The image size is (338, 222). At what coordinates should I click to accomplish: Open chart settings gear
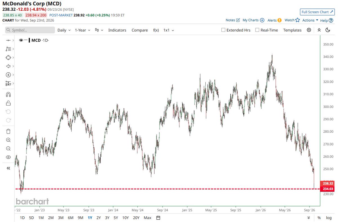coord(309,30)
